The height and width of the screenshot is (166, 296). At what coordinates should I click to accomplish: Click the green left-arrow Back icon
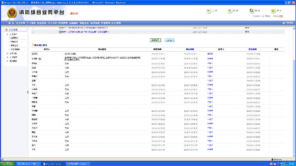click(209, 11)
